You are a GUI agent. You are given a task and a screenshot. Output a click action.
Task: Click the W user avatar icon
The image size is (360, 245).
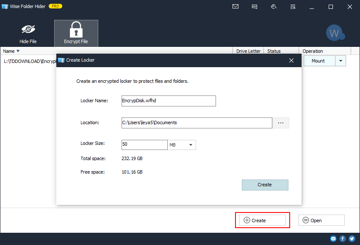pos(335,33)
